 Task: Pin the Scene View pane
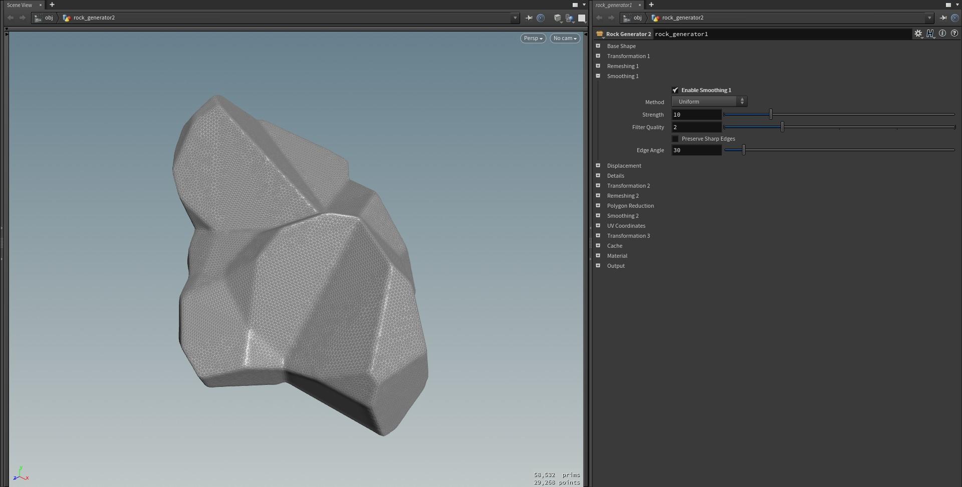pyautogui.click(x=529, y=18)
